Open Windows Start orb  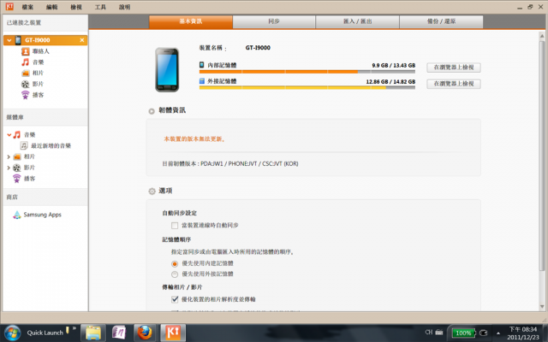[x=12, y=333]
